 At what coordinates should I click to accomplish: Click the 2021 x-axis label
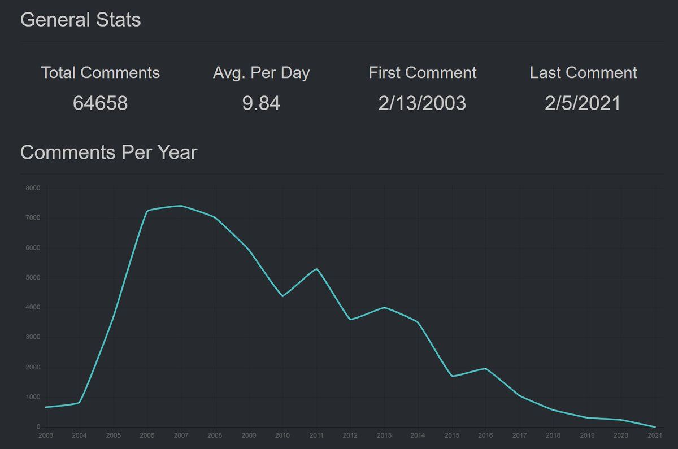point(655,435)
